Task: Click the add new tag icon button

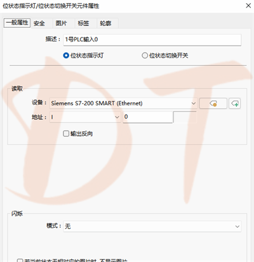Action: click(x=235, y=103)
